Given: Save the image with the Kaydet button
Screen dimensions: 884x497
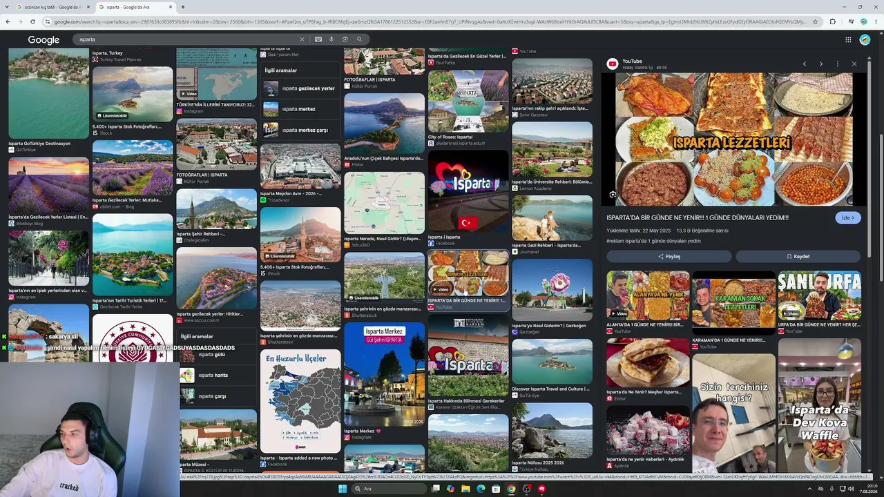Looking at the screenshot, I should point(798,256).
